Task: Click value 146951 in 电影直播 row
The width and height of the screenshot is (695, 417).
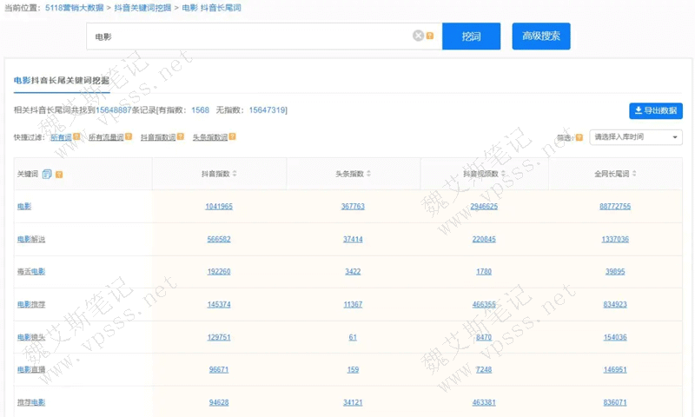Action: coord(615,369)
